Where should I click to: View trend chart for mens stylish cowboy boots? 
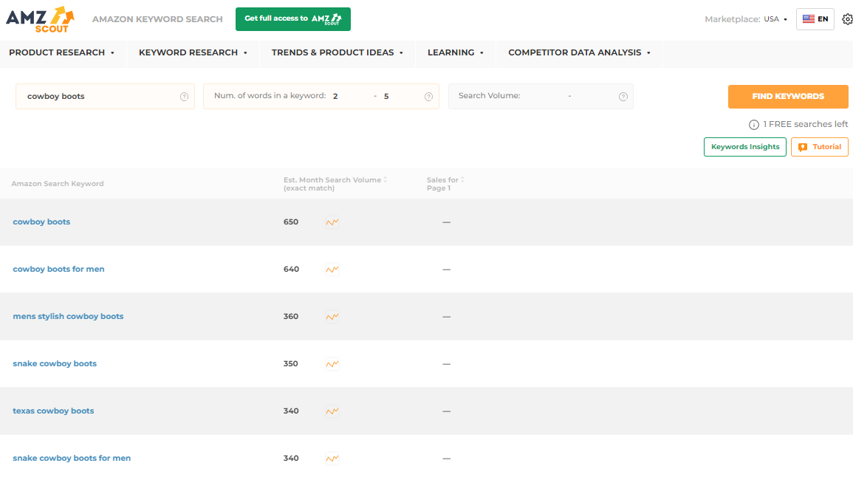(332, 317)
